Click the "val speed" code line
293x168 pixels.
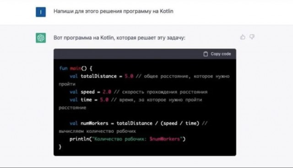point(138,92)
